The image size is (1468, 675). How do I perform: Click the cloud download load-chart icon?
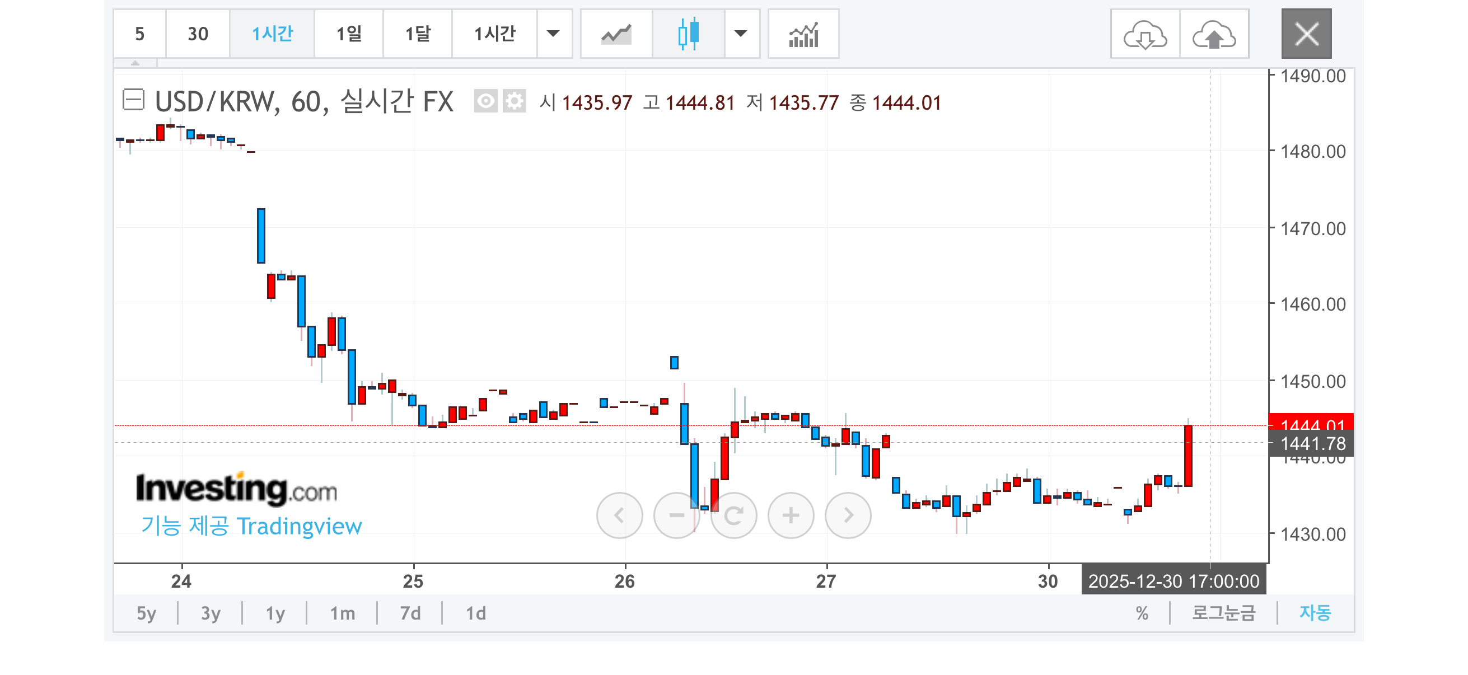[1145, 34]
